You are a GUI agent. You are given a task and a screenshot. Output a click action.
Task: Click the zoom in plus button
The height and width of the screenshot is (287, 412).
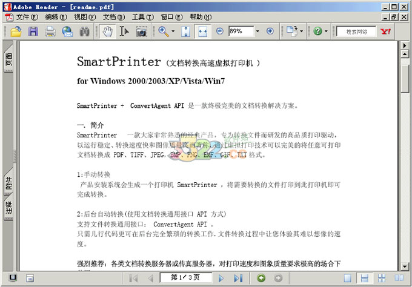click(270, 31)
